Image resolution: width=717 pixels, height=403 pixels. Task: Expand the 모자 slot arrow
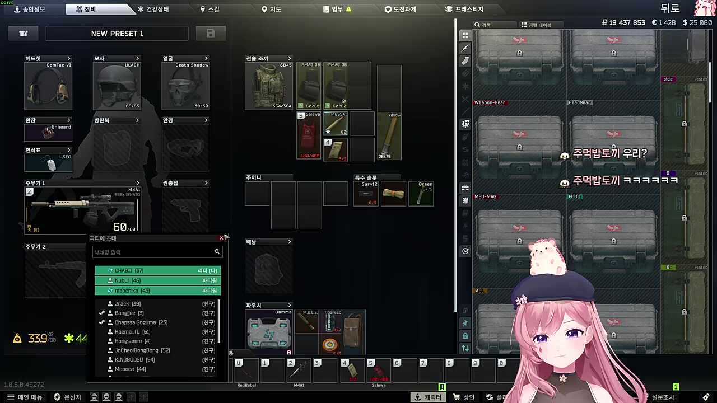pyautogui.click(x=137, y=58)
